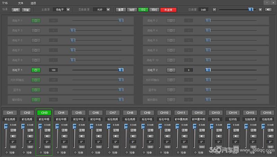Image resolution: width=277 pixels, height=157 pixels.
Task: Toggle power button for 蓝牙右
Action: [x=171, y=90]
